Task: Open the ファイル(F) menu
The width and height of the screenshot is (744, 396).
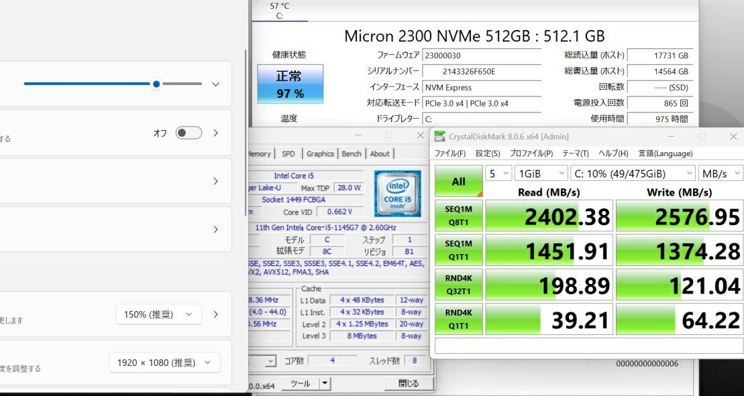Action: tap(450, 153)
